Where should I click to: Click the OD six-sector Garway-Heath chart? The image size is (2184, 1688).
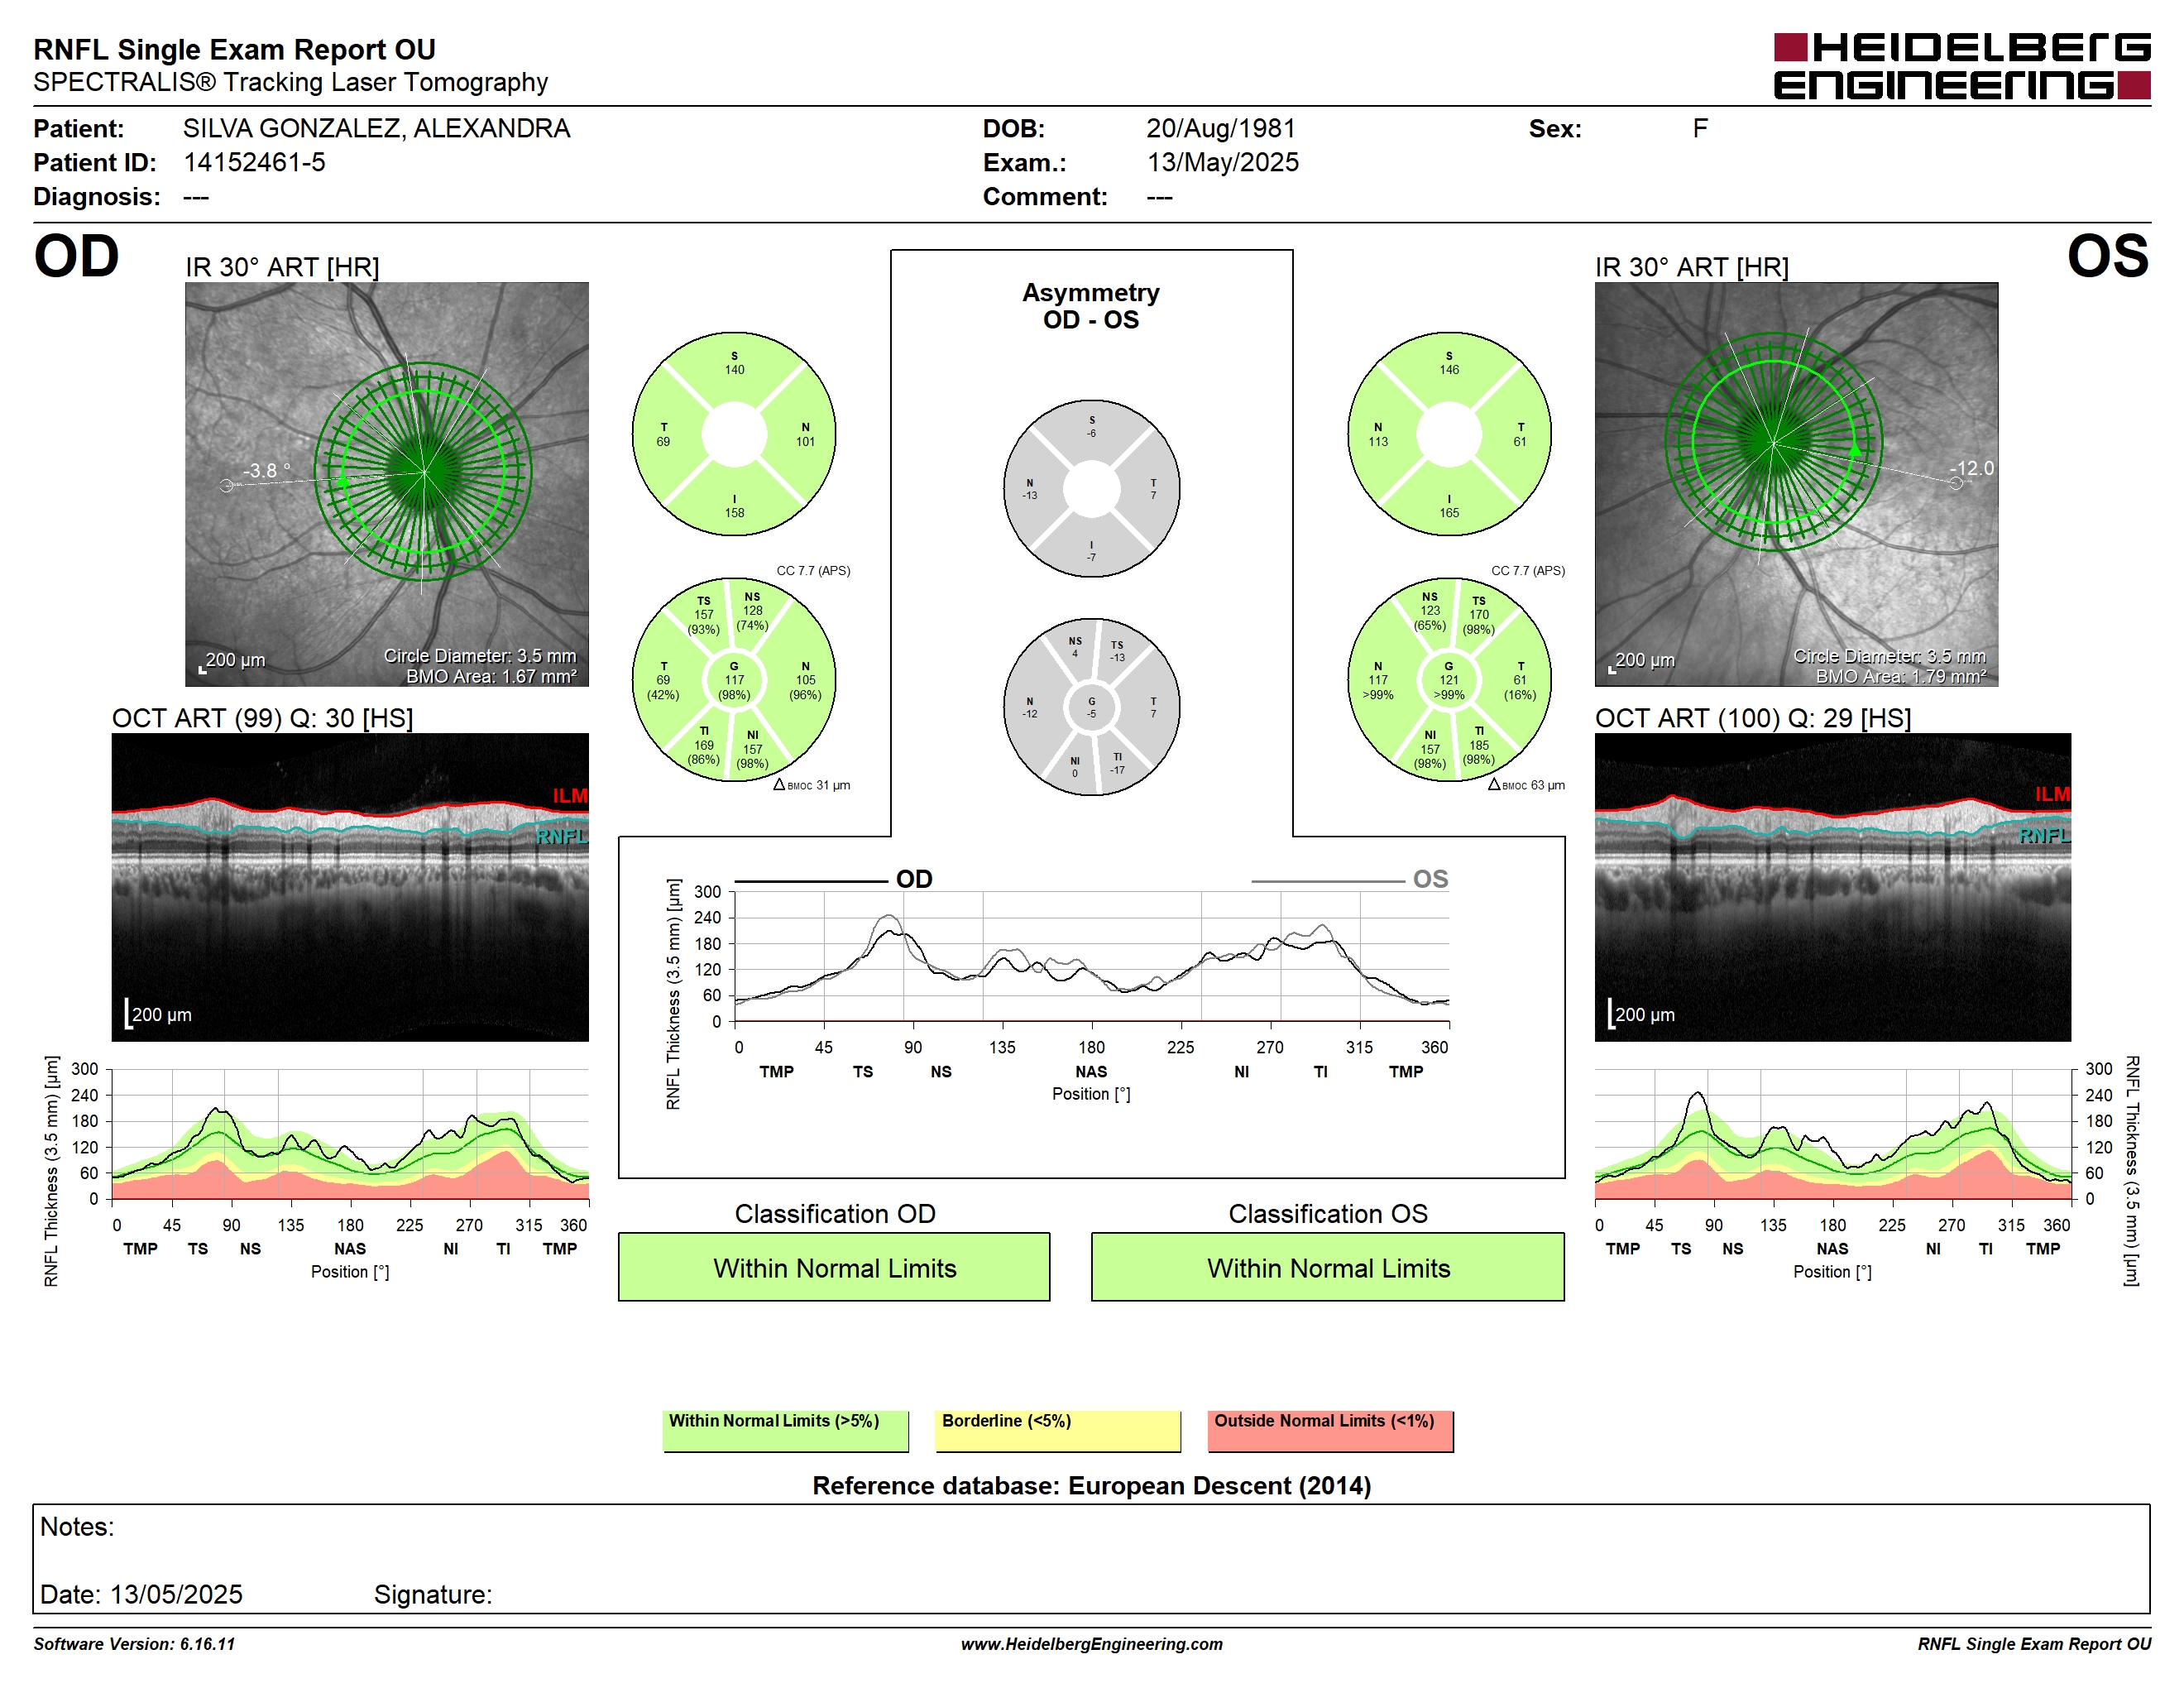click(734, 680)
